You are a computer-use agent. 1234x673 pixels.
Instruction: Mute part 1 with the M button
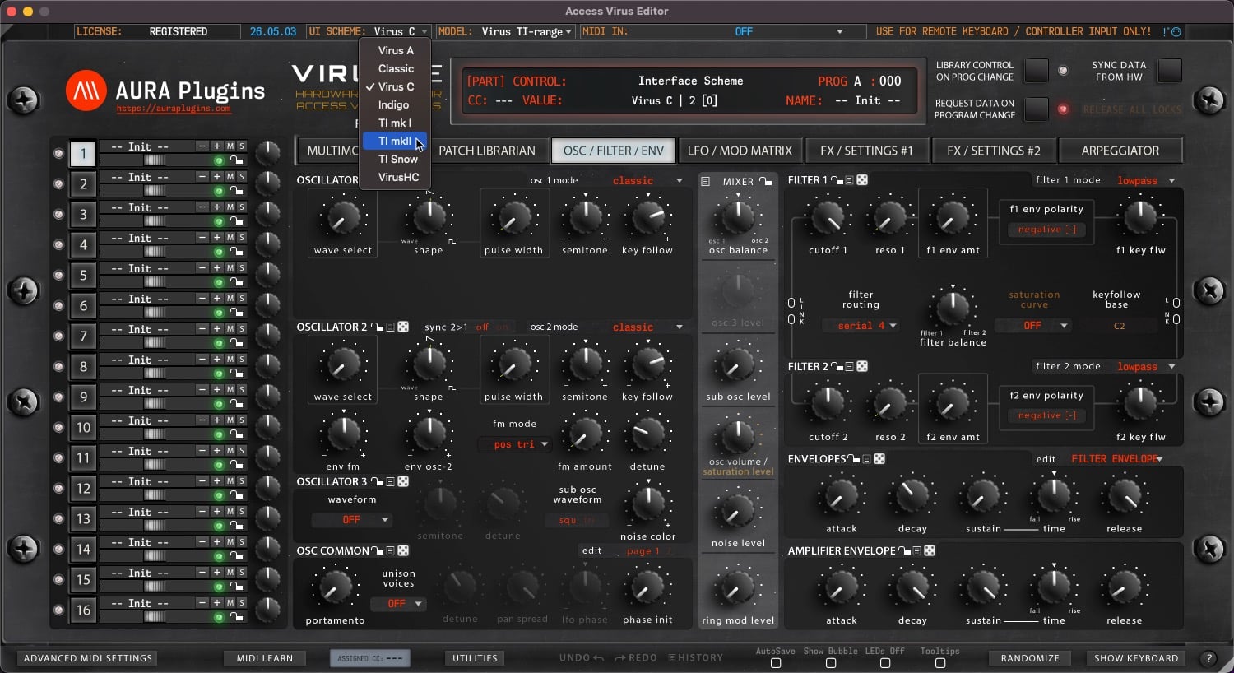click(230, 146)
